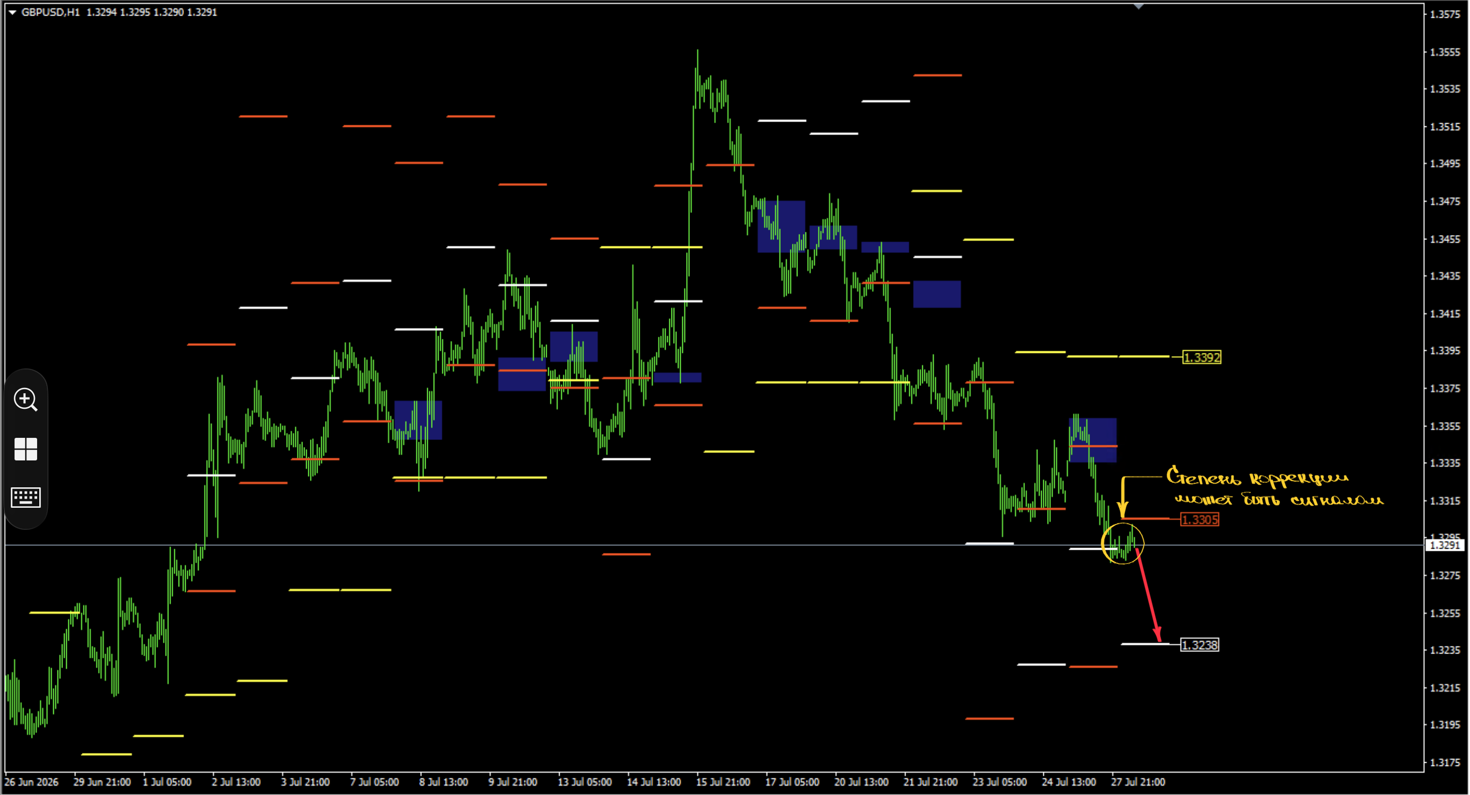Click the GBPUSD,H1 symbol title text
Screen dimensions: 1470x795
tap(50, 12)
